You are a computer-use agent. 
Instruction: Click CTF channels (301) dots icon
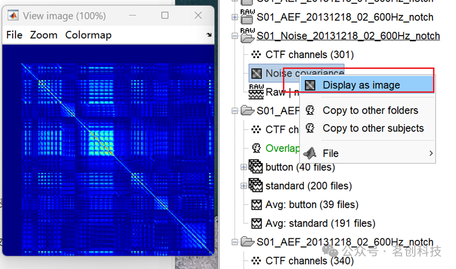256,54
